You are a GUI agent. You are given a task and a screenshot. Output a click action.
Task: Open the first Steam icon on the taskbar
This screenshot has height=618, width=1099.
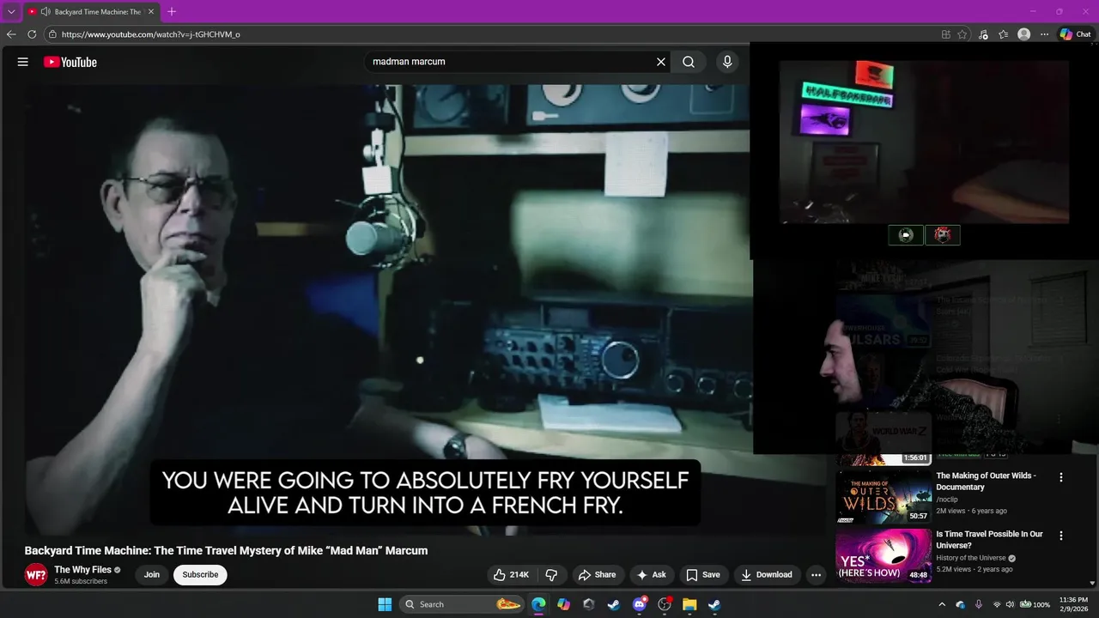pos(614,604)
